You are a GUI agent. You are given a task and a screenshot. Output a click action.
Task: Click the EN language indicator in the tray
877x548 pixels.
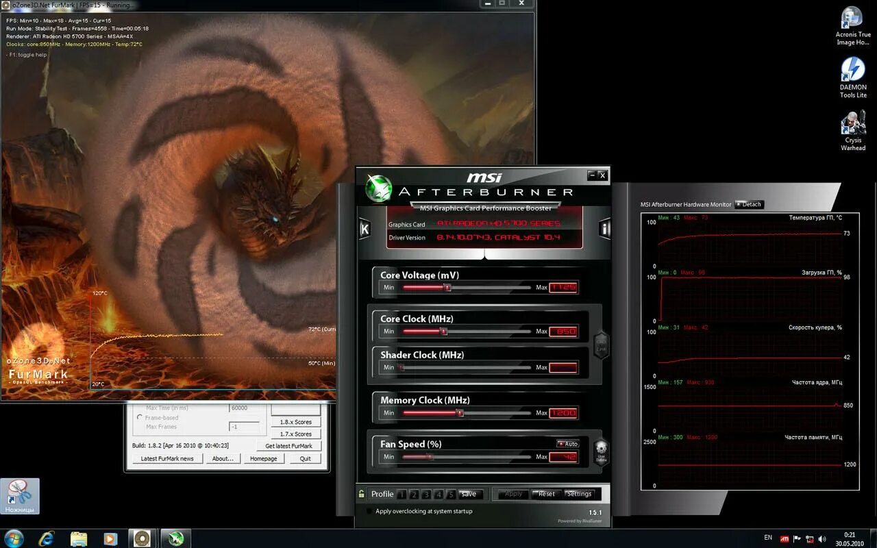click(768, 538)
